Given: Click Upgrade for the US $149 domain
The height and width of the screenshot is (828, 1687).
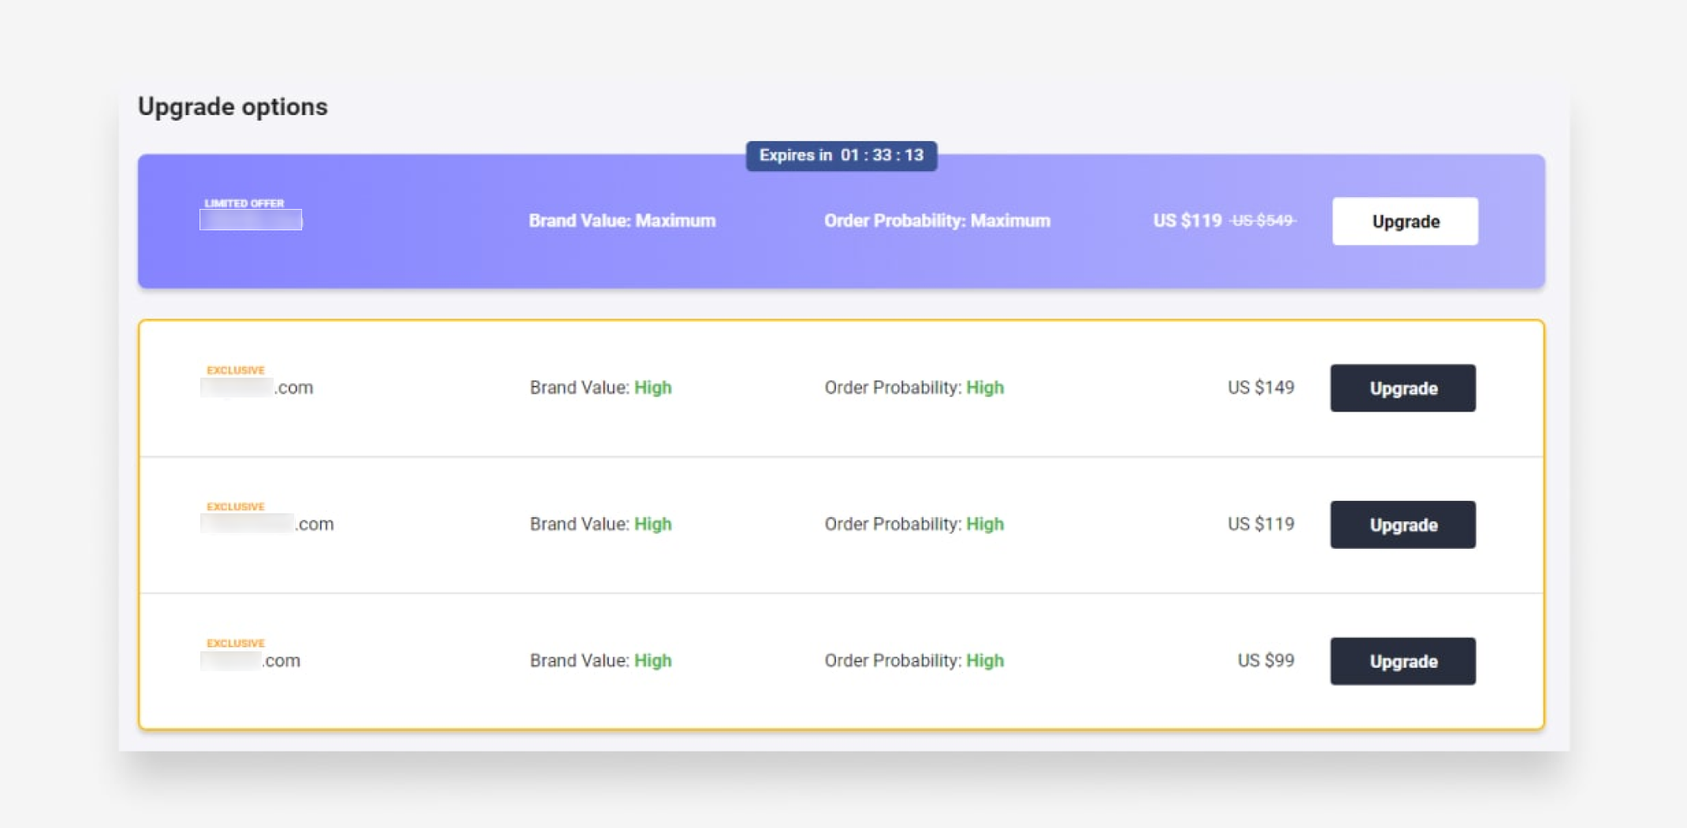Looking at the screenshot, I should click(x=1402, y=388).
